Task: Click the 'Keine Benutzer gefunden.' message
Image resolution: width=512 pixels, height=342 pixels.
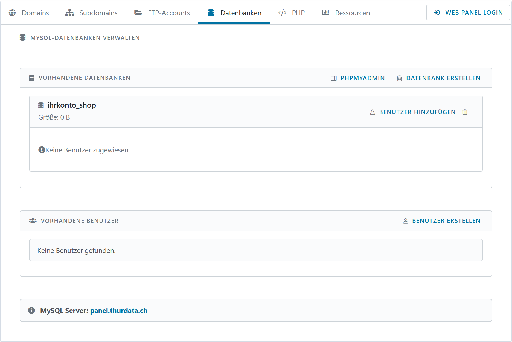Action: click(x=77, y=250)
